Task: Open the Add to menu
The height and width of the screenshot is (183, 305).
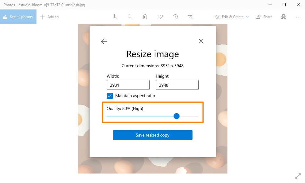Action: click(49, 17)
